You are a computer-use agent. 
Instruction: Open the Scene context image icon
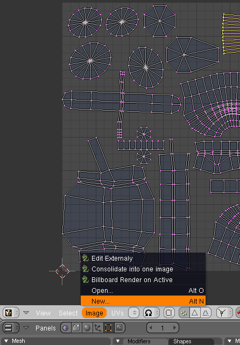119,328
